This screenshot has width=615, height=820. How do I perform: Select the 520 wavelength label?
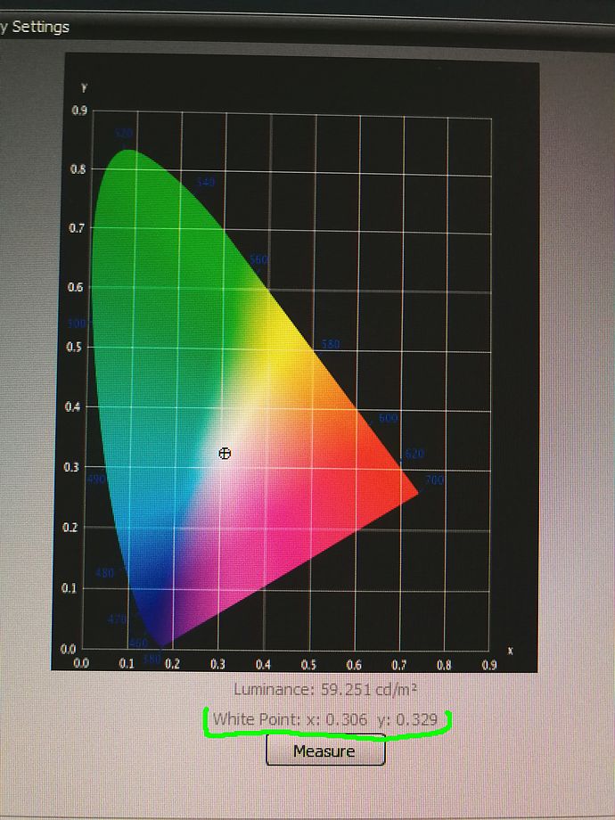click(x=123, y=134)
